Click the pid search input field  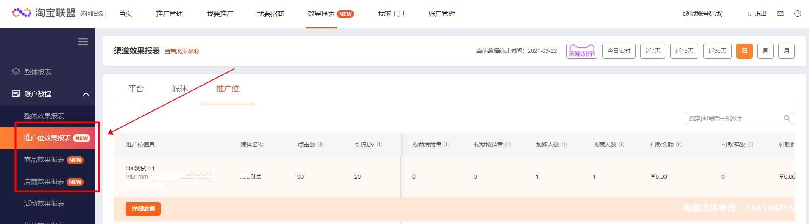734,118
